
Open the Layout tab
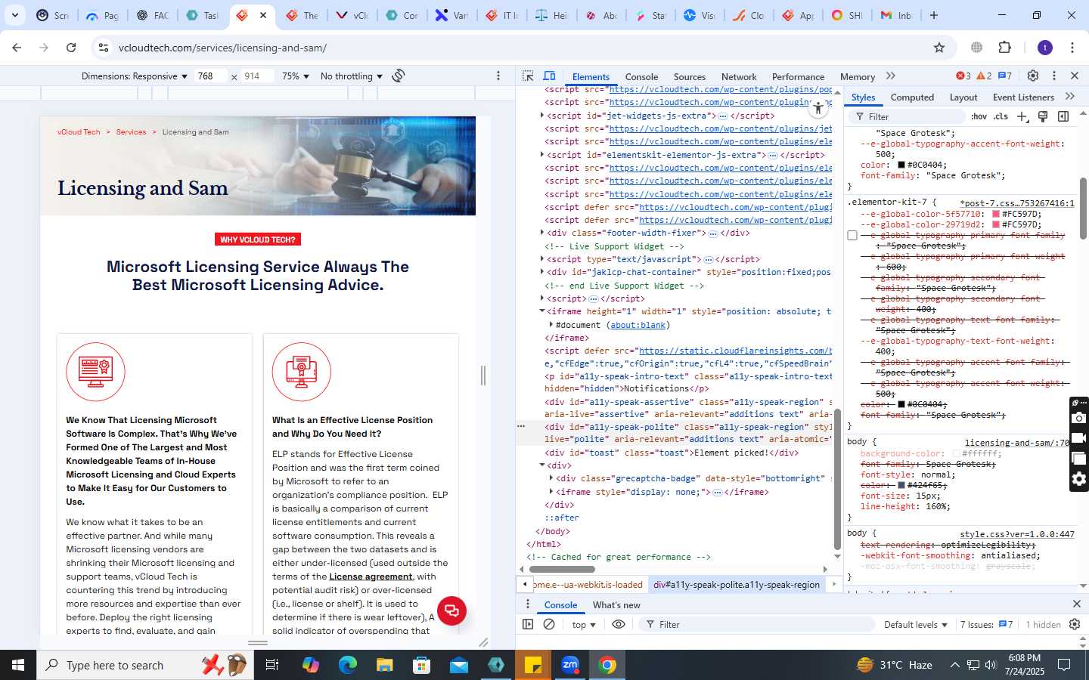[963, 97]
